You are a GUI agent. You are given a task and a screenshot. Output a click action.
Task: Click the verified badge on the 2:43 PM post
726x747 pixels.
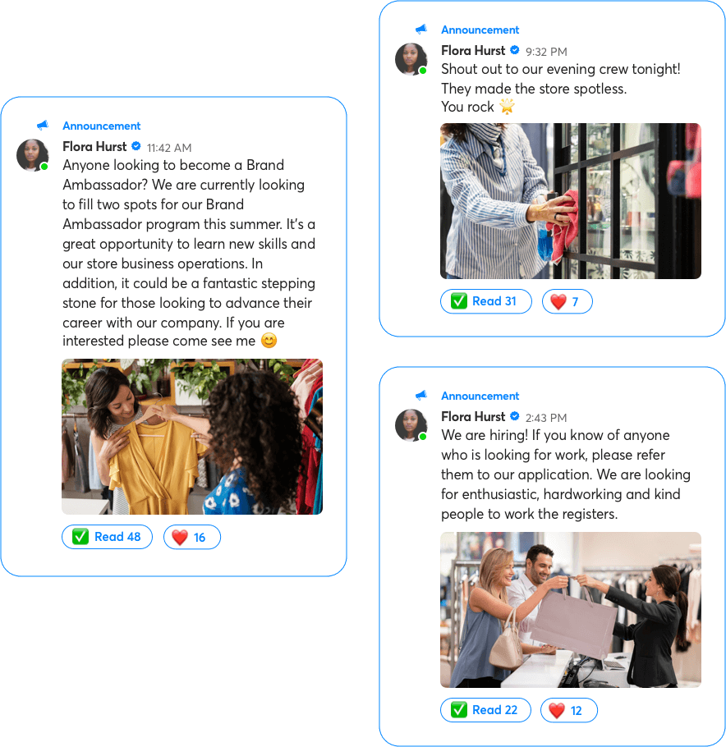(x=514, y=416)
